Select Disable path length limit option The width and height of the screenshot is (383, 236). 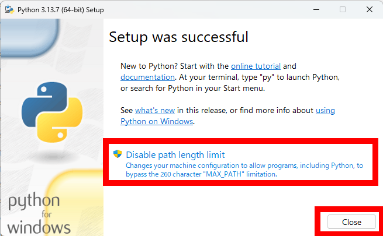pyautogui.click(x=175, y=154)
